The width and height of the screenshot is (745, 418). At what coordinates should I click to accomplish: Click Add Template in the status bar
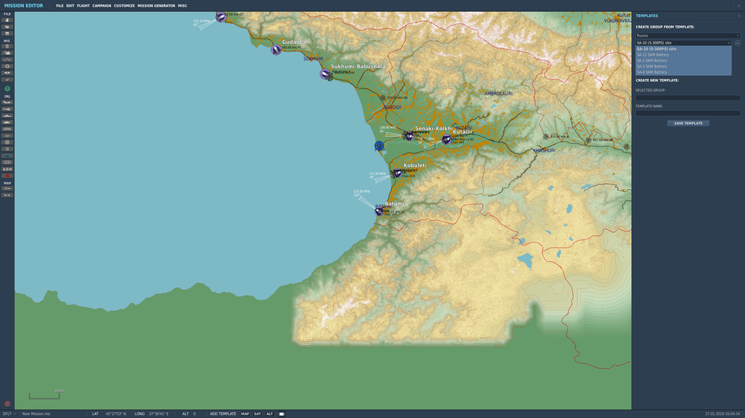(x=223, y=414)
